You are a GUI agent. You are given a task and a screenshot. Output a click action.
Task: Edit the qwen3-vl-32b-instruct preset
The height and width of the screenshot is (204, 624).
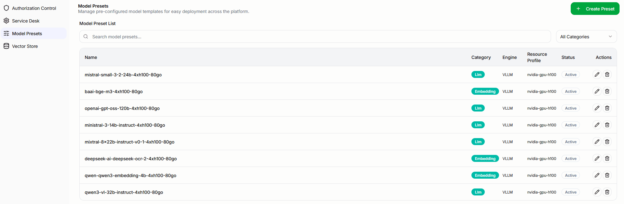pos(597,192)
